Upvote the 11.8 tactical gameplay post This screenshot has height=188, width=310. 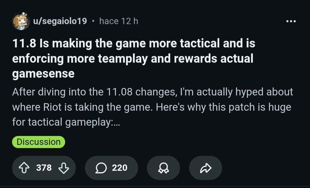coord(24,168)
